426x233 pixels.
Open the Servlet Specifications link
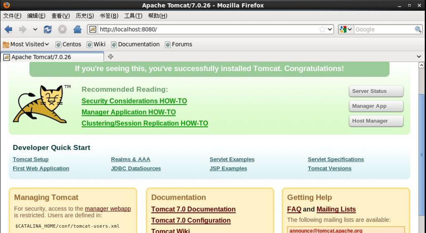coord(336,159)
